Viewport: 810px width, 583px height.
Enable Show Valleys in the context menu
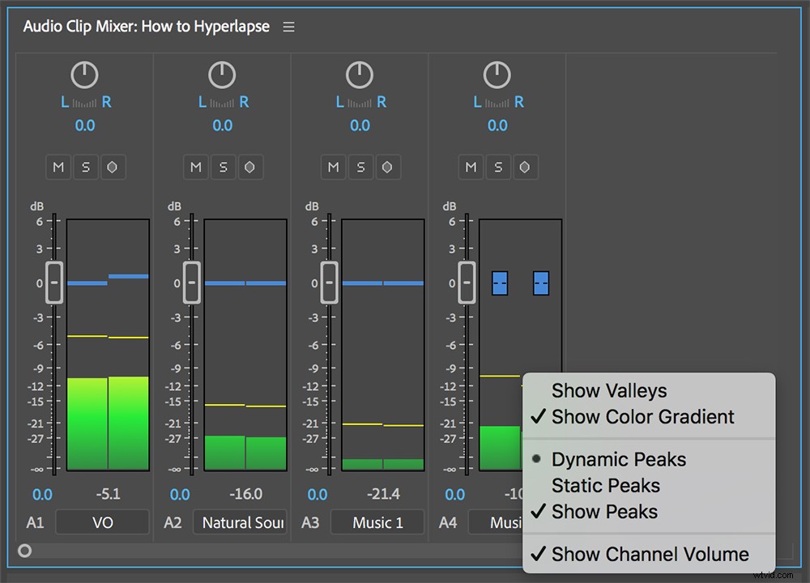point(609,391)
